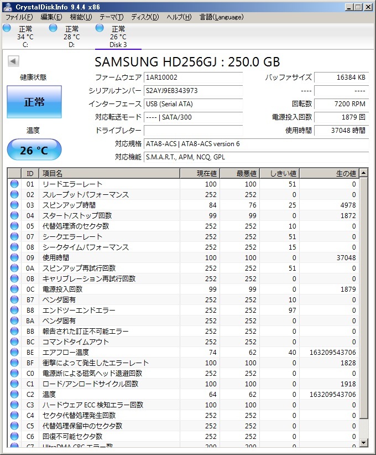Viewport: 376px width, 455px height.
Task: Click the しきい値 column header
Action: [279, 173]
